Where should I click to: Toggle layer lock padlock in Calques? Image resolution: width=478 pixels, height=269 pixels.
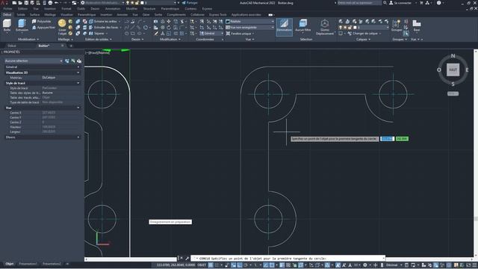(x=350, y=28)
